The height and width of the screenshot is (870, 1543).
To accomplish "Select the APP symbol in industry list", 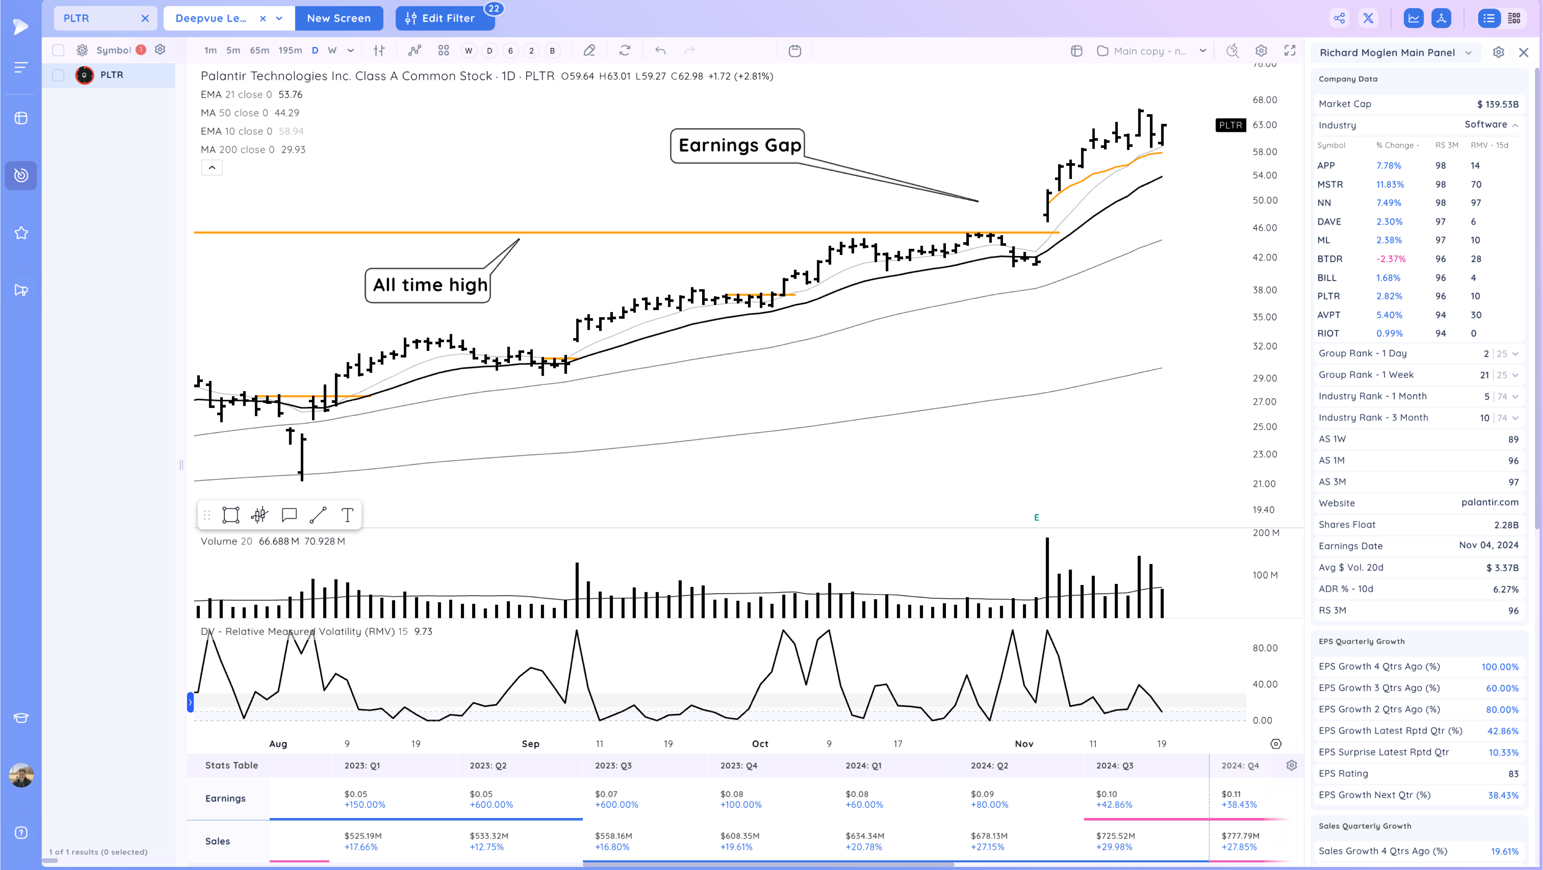I will 1326,166.
